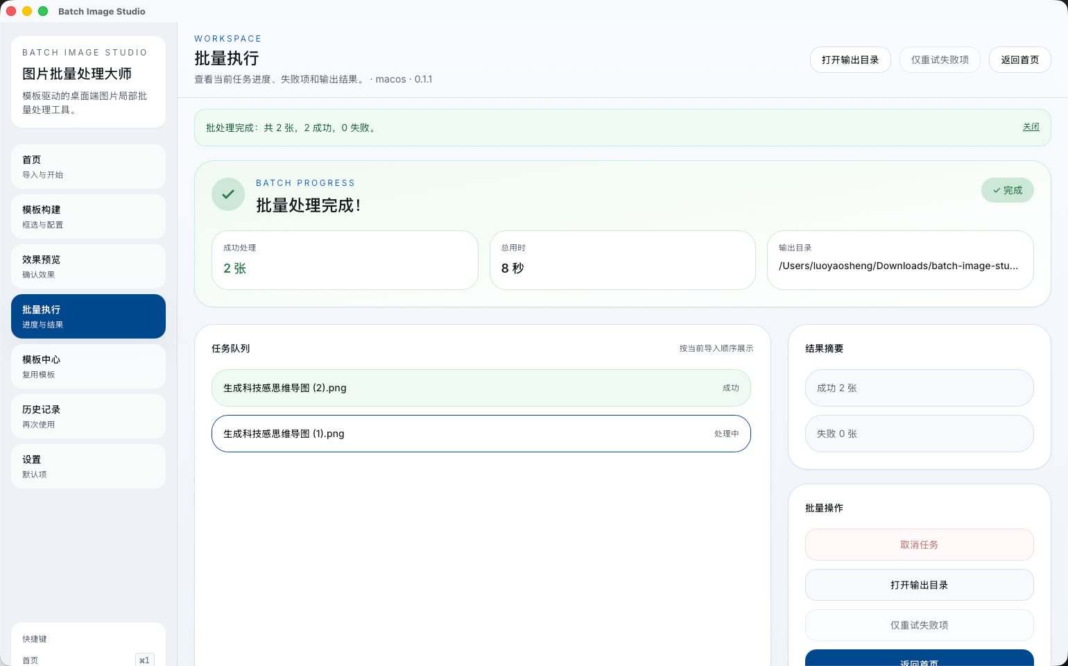
Task: Click the 成功 2 张 result summary field
Action: 919,388
